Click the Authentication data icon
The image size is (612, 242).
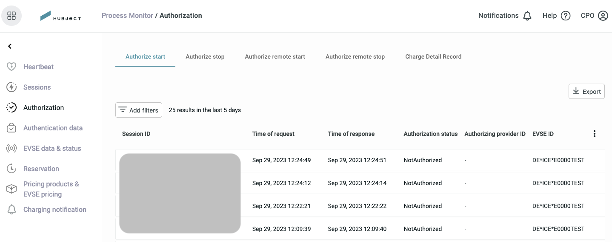pyautogui.click(x=11, y=128)
